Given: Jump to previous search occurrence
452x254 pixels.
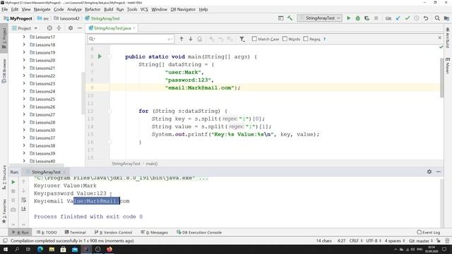Looking at the screenshot, I should point(182,39).
